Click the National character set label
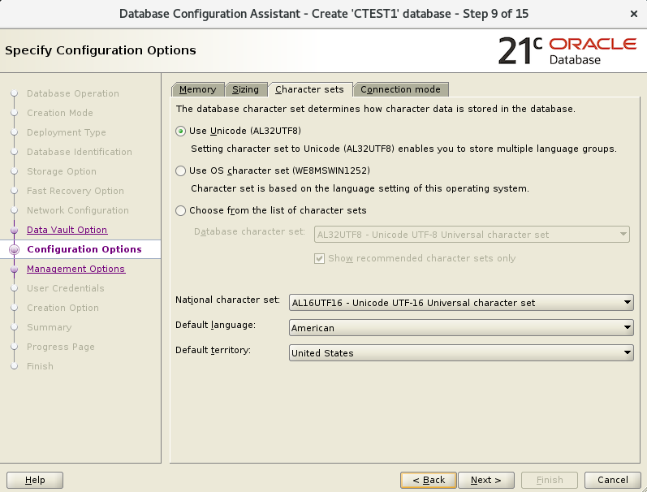The width and height of the screenshot is (647, 492). pos(228,300)
